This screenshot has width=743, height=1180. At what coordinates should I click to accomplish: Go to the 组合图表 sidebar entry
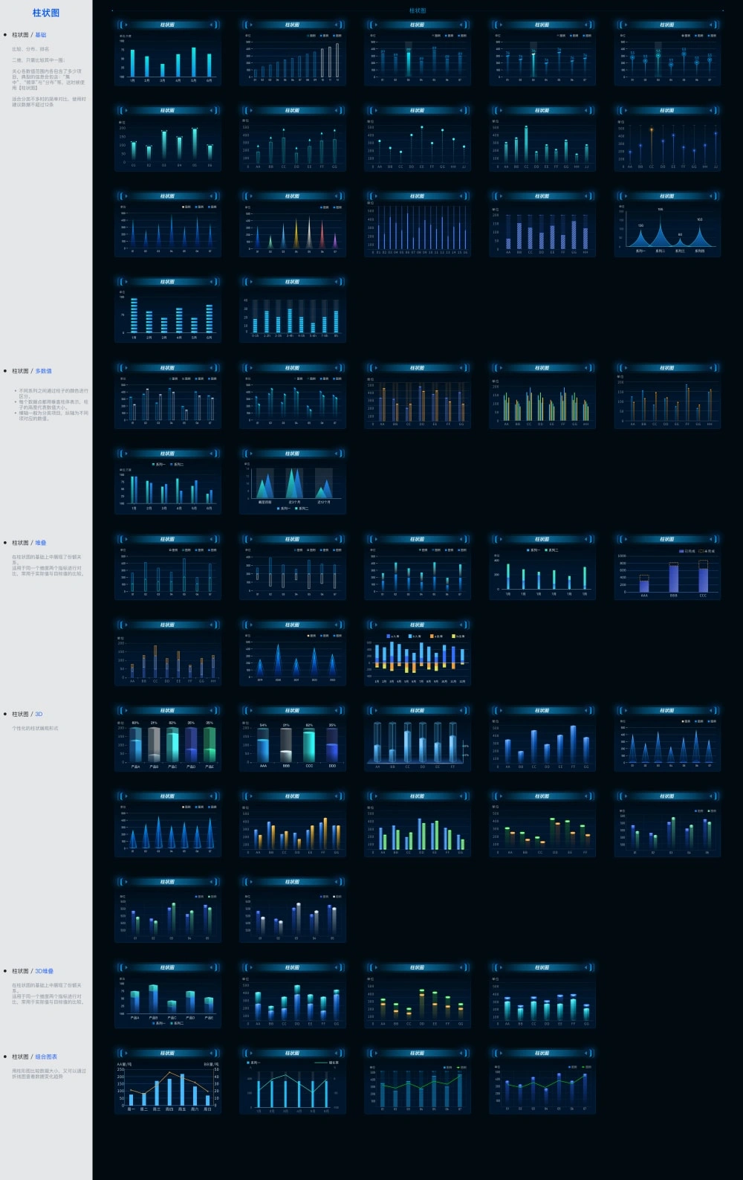pyautogui.click(x=45, y=1057)
